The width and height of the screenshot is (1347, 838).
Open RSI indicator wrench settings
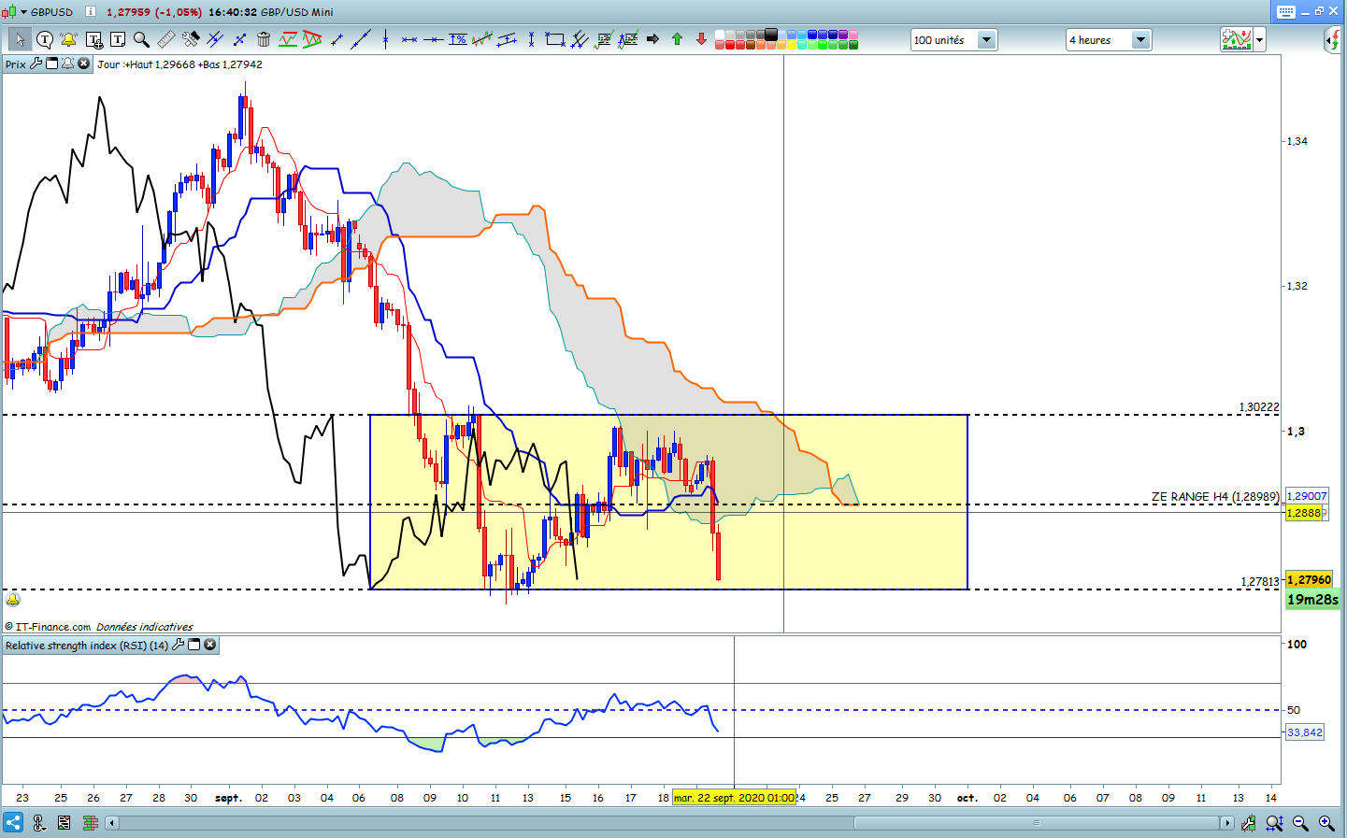178,645
